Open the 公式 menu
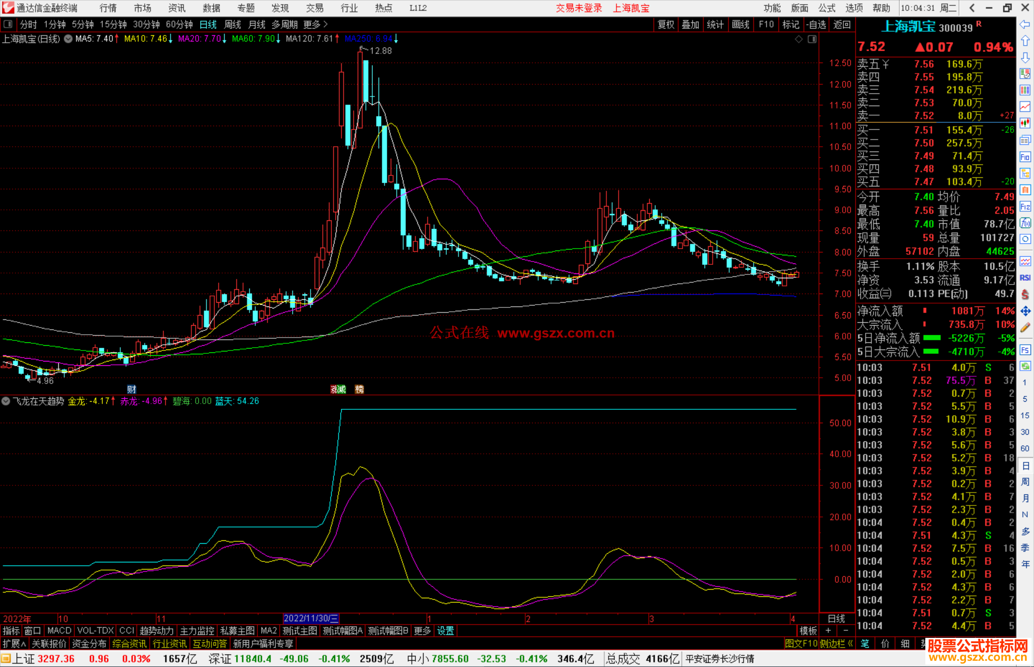Screen dimensions: 1034x667 [827, 8]
